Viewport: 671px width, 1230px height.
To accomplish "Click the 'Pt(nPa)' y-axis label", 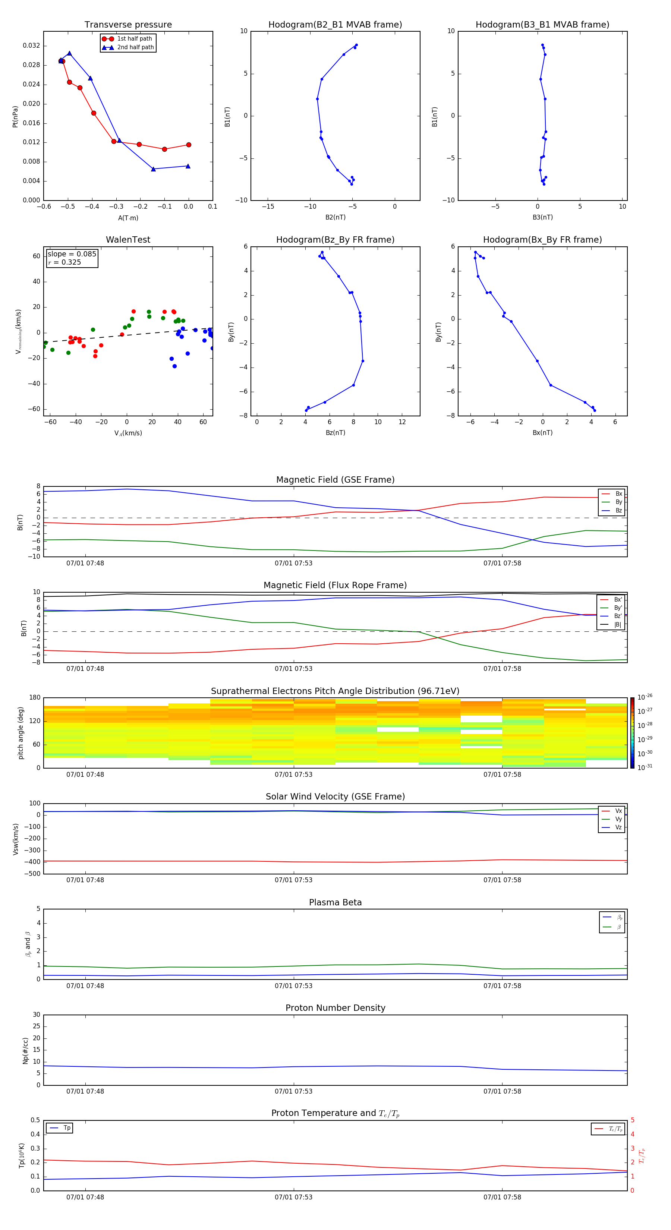I will [x=15, y=116].
